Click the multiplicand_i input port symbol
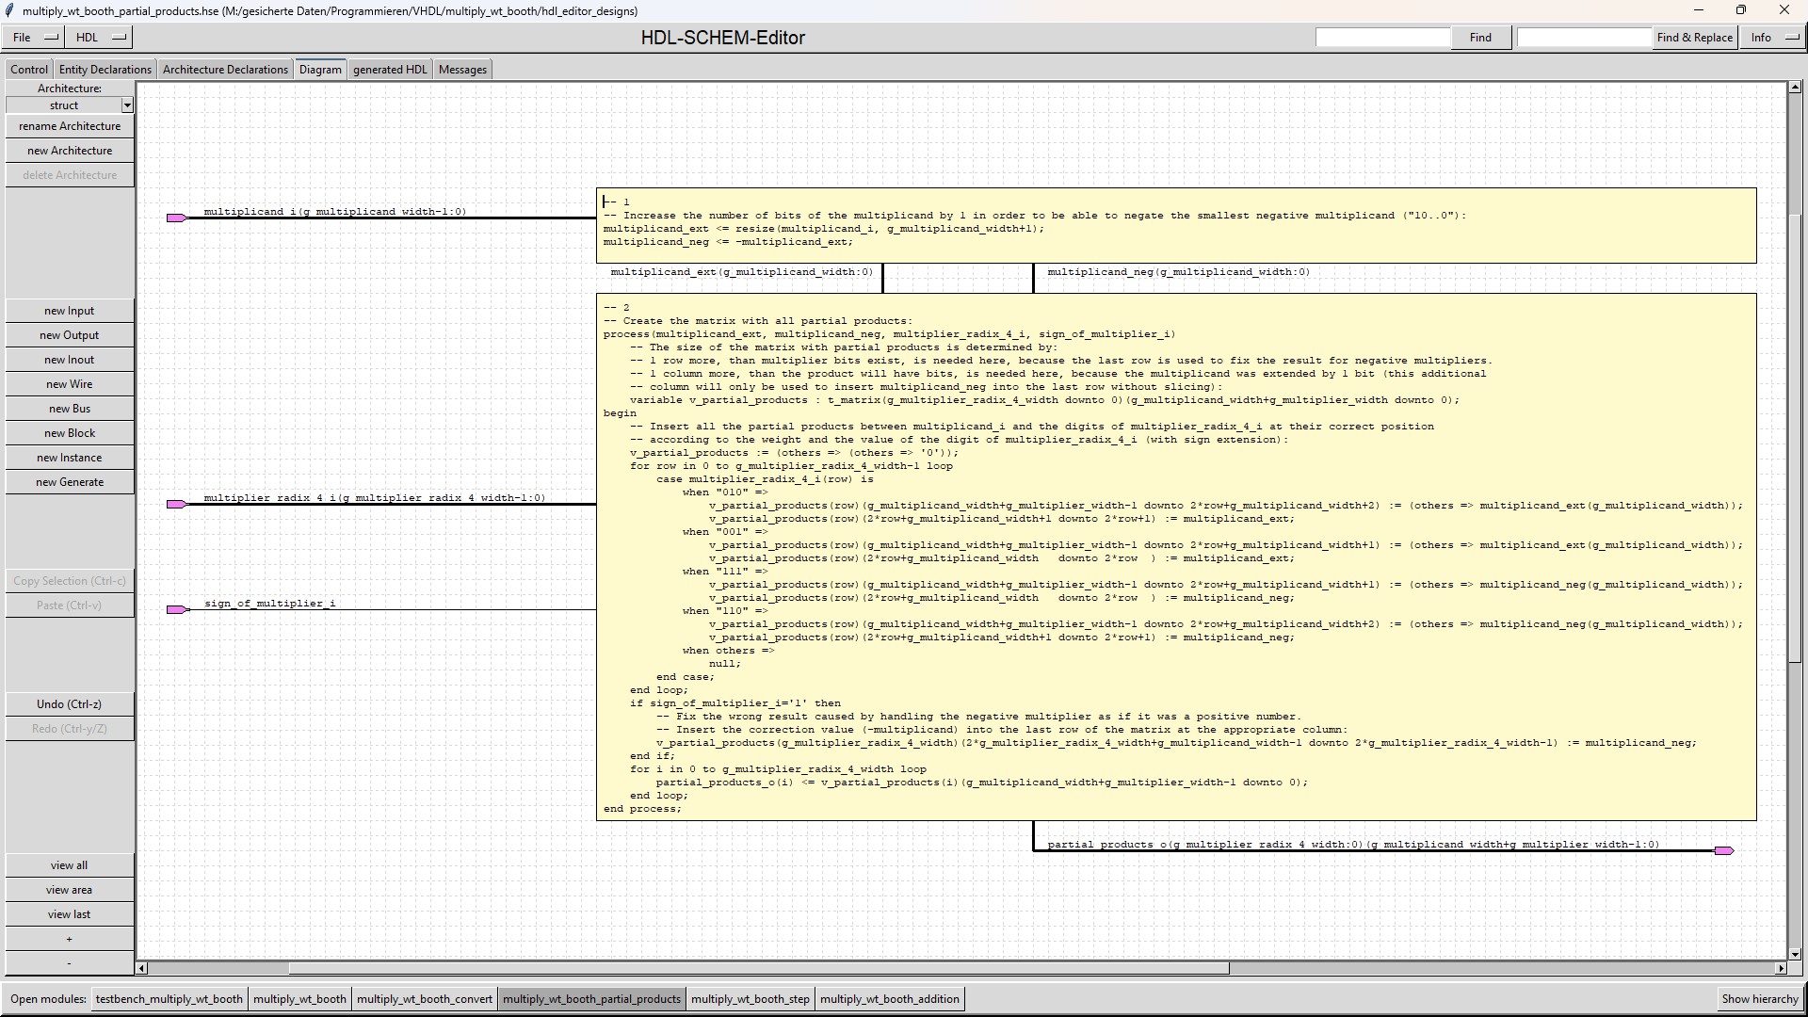 pyautogui.click(x=176, y=218)
